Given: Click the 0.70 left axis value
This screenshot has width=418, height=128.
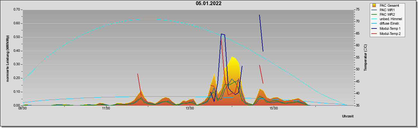Looking at the screenshot, I should 17,10.
